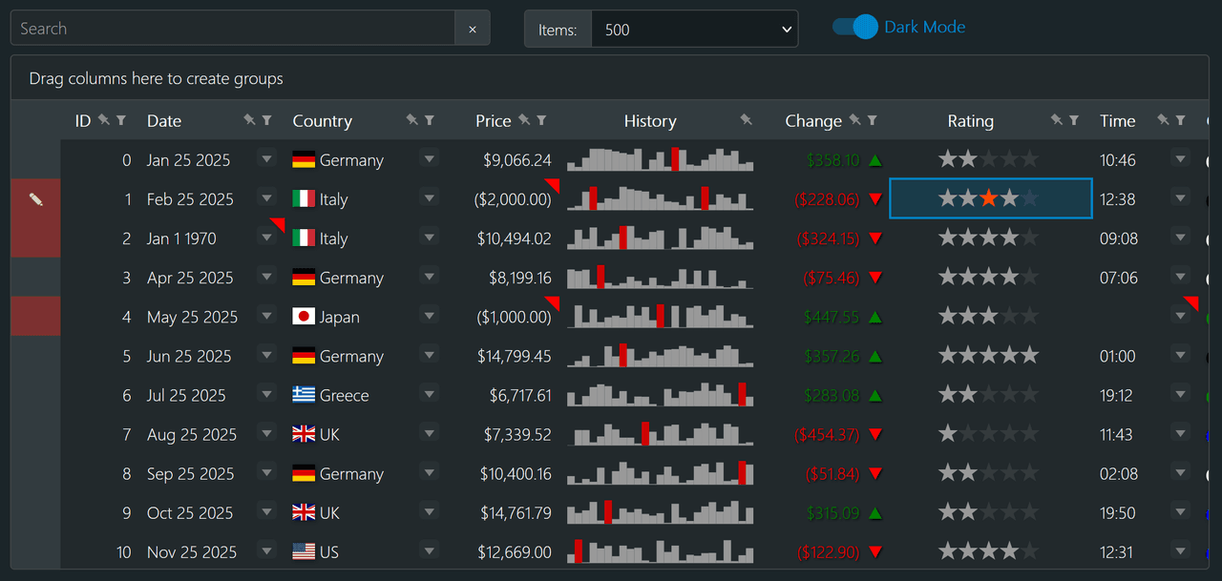
Task: Open time dropdown for 19:12
Action: pyautogui.click(x=1181, y=394)
